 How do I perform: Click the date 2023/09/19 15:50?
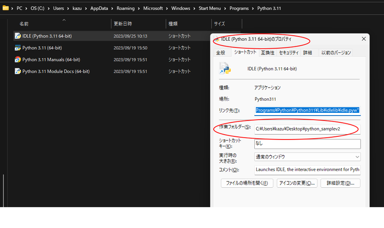130,48
